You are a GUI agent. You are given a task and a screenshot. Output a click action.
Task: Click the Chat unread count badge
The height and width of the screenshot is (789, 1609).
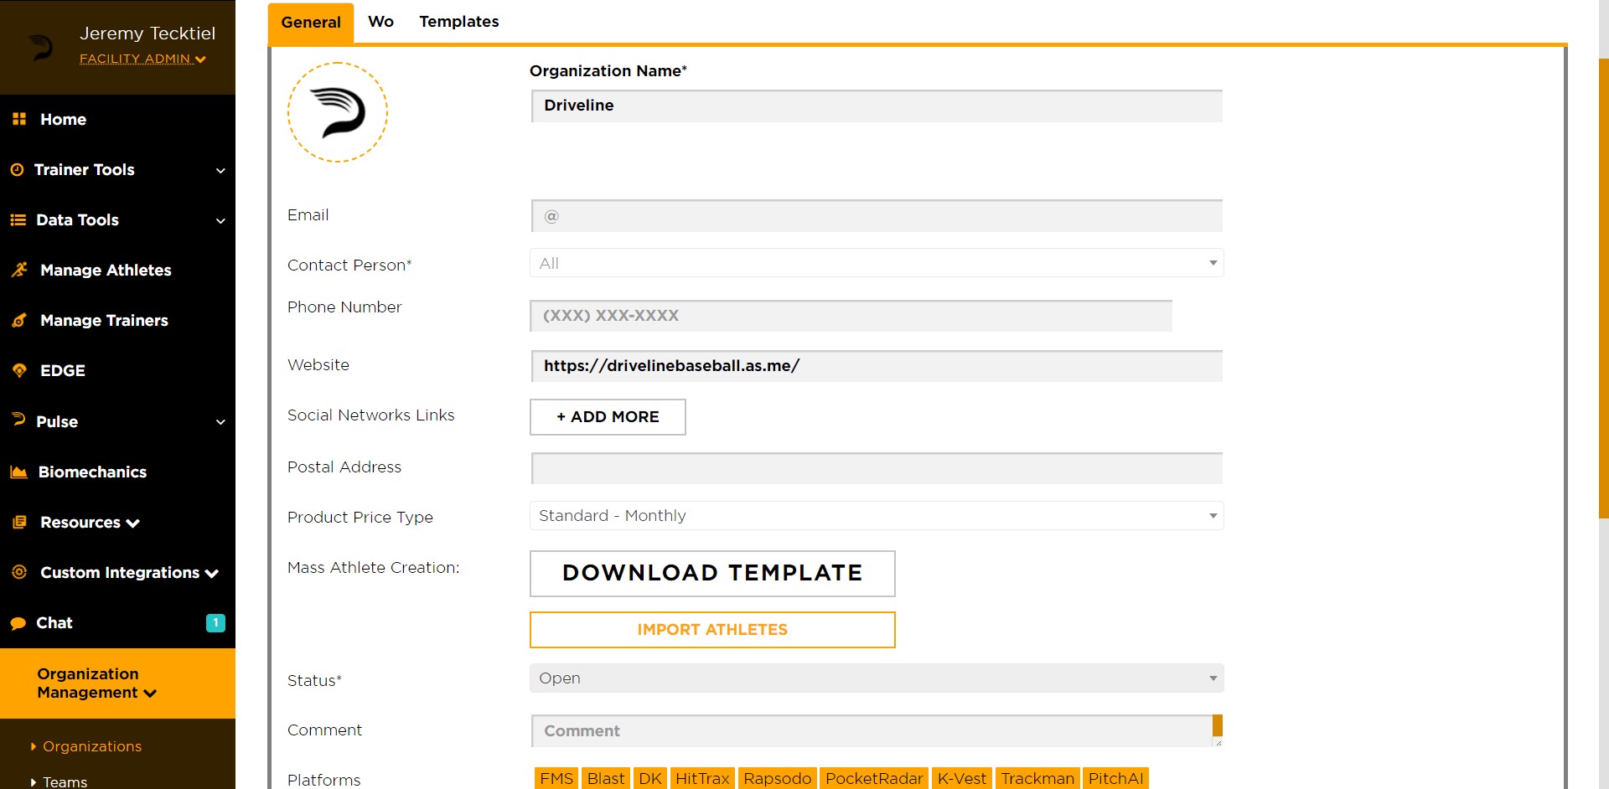(x=215, y=622)
